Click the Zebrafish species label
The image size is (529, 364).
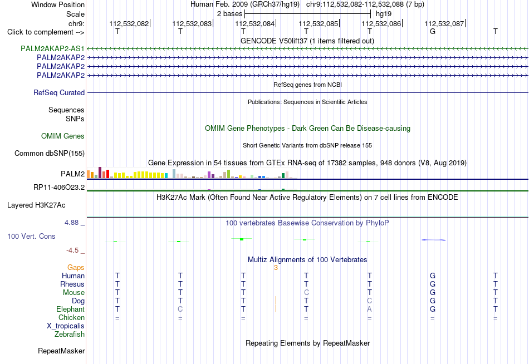[70, 335]
